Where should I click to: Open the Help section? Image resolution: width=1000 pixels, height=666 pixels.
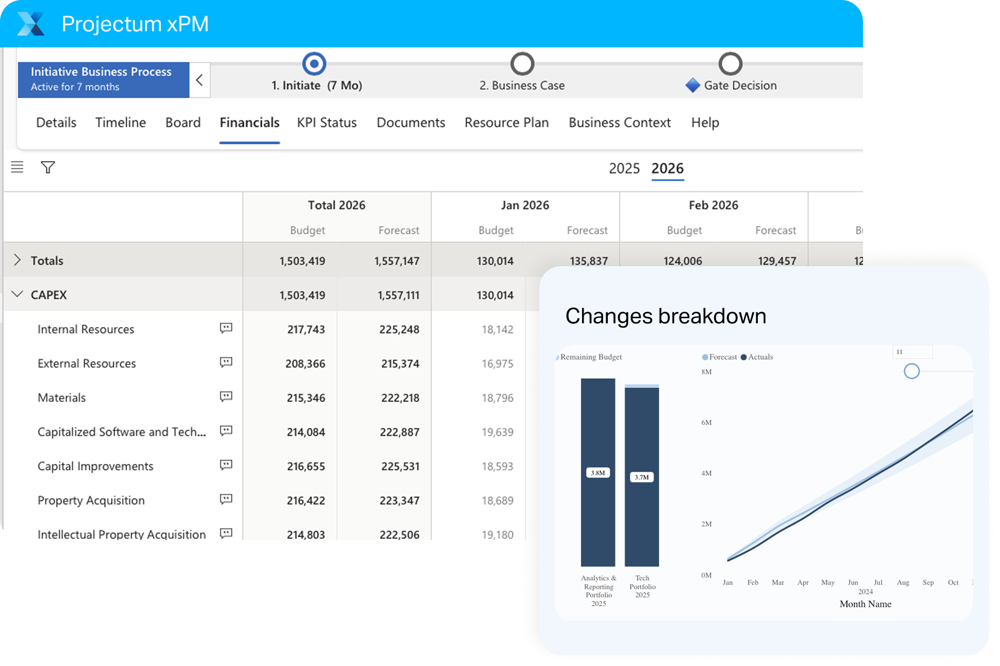tap(704, 123)
